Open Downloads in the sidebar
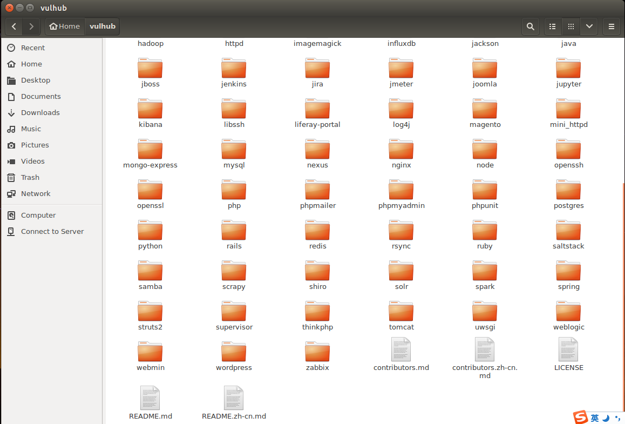 [x=52, y=112]
